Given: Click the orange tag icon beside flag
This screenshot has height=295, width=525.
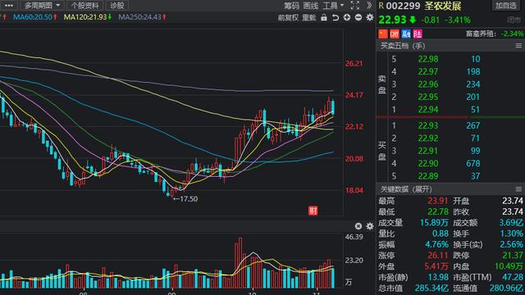Looking at the screenshot, I should click(x=395, y=34).
